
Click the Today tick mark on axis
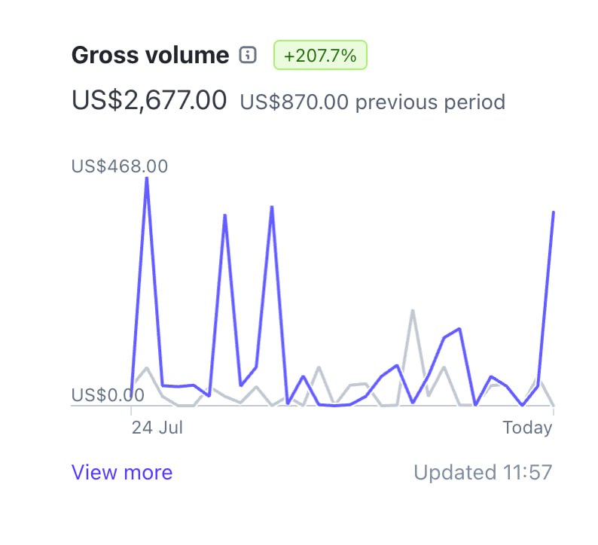coord(554,410)
